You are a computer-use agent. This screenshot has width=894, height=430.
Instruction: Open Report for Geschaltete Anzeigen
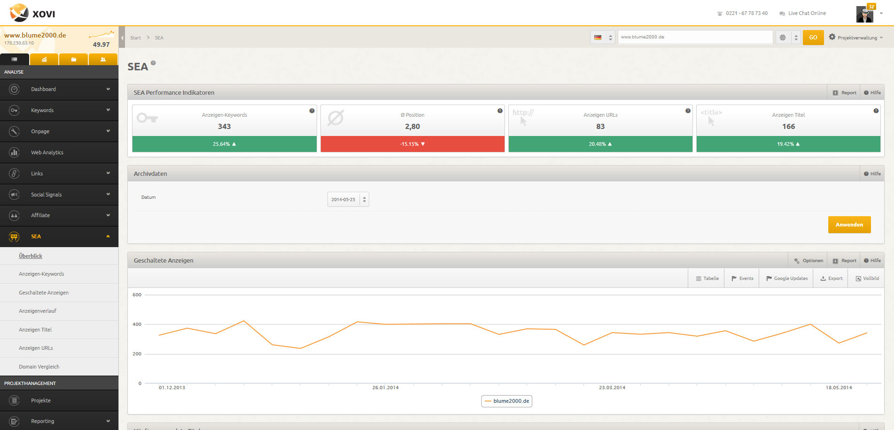point(844,260)
